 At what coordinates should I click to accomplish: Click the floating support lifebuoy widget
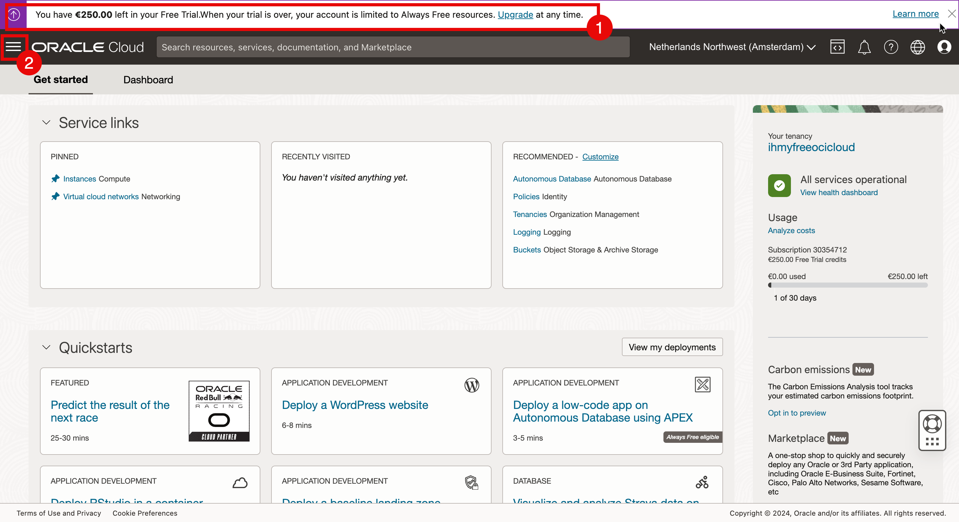point(932,424)
